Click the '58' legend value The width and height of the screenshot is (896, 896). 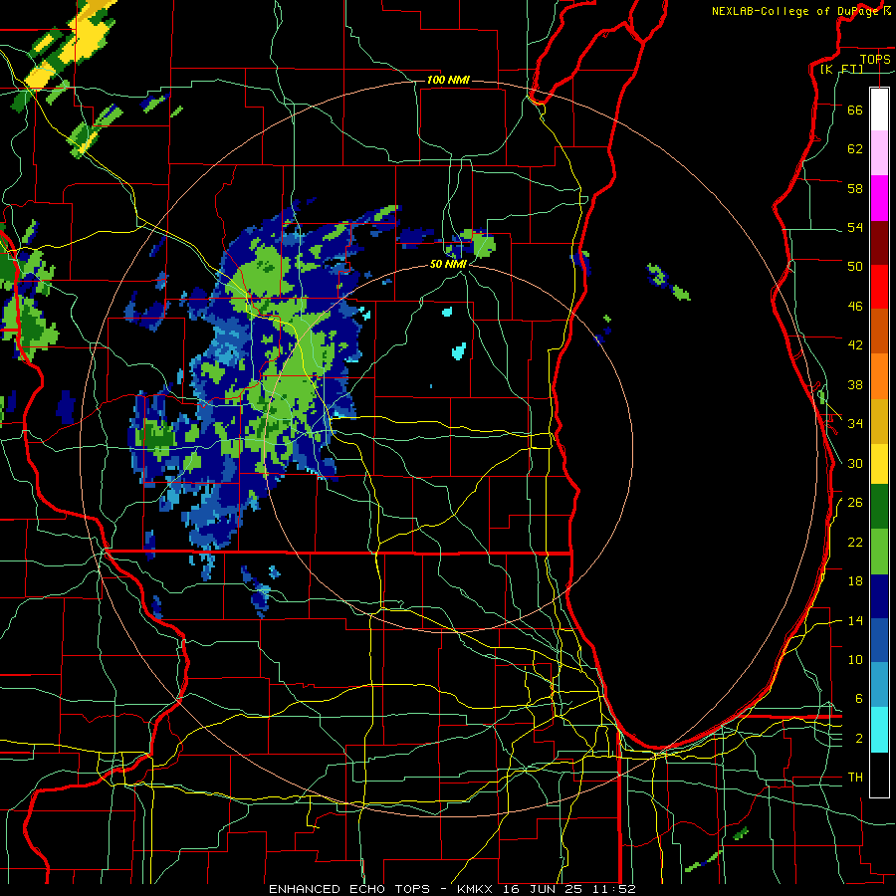pyautogui.click(x=855, y=188)
